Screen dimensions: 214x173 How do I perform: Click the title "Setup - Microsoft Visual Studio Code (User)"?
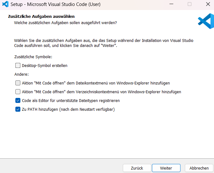point(55,4)
